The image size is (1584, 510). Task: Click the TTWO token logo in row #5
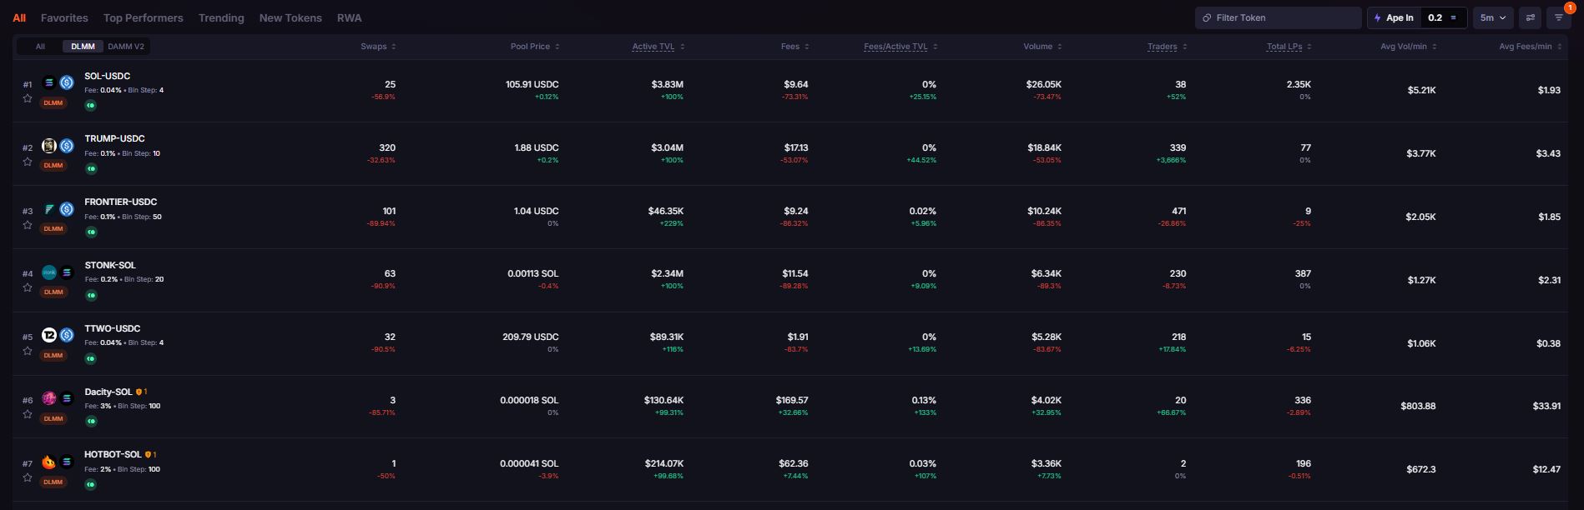(x=49, y=335)
